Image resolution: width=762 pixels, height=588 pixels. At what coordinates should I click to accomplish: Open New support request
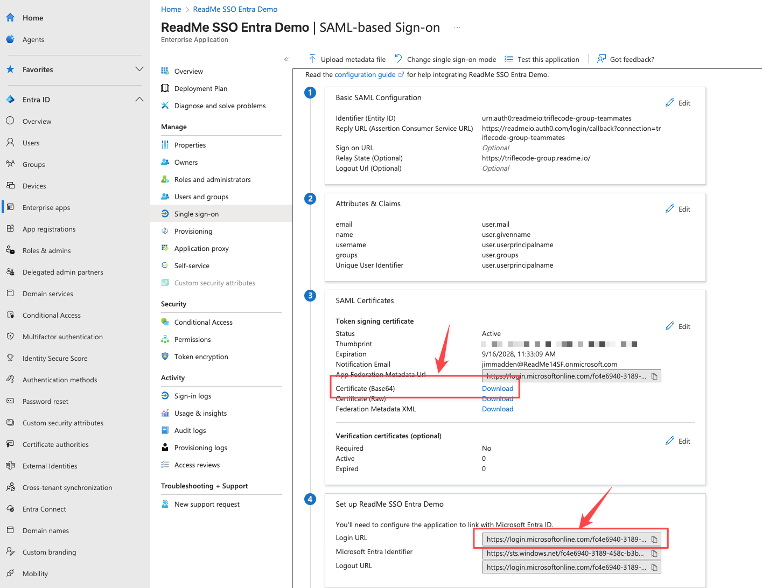pyautogui.click(x=207, y=504)
